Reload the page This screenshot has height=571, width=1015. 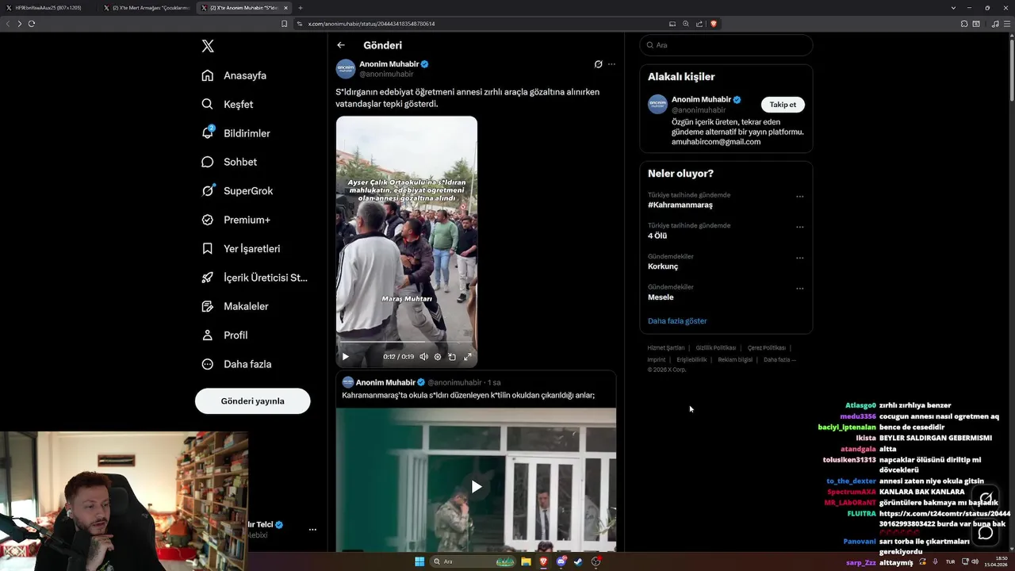point(32,24)
